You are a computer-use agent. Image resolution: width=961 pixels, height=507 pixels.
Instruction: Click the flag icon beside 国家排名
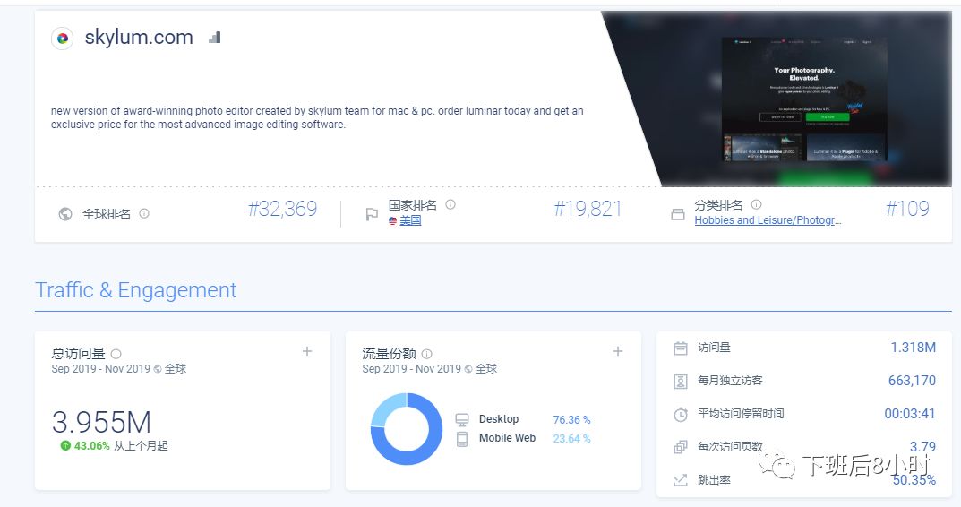372,214
